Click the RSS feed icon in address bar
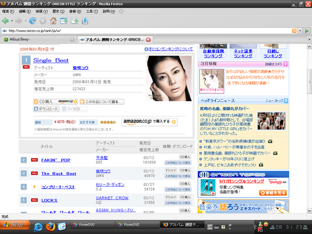The image size is (312, 234). pos(294,31)
